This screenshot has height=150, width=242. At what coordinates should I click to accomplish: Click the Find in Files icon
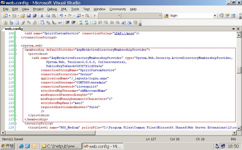(x=166, y=16)
